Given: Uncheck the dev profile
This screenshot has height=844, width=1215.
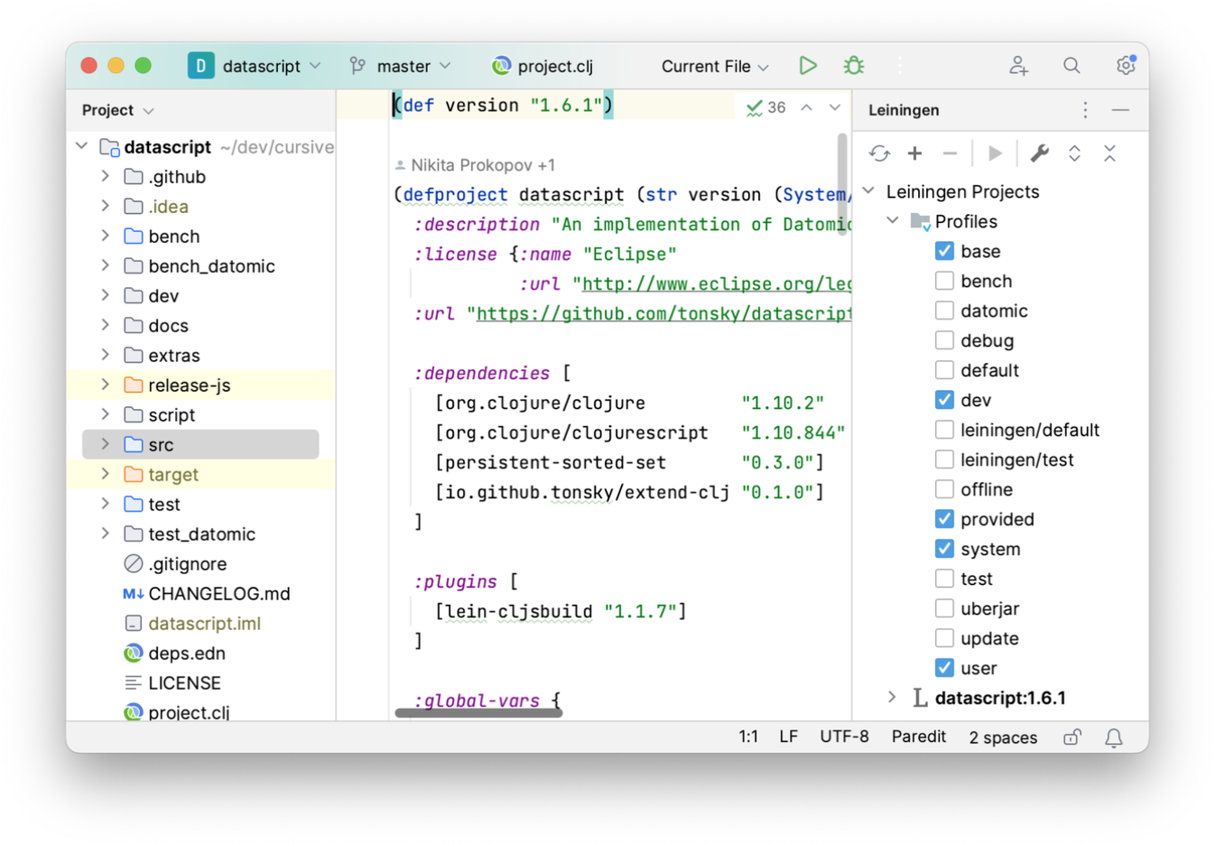Looking at the screenshot, I should 944,400.
